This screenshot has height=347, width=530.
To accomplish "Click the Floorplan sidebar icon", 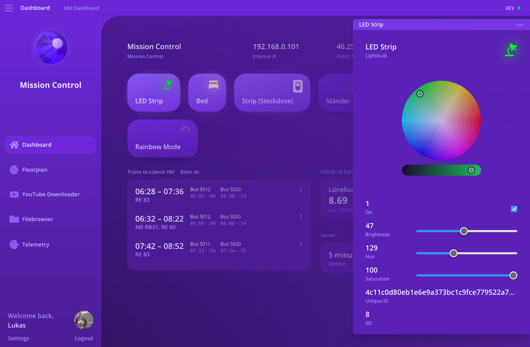I will coord(14,169).
